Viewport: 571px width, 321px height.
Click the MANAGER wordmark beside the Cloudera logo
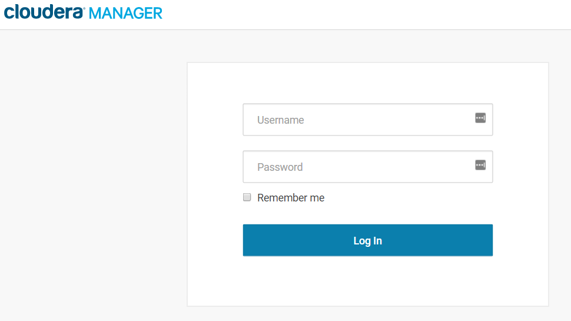[x=125, y=13]
